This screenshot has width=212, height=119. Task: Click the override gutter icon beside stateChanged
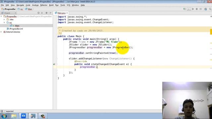pos(54,64)
